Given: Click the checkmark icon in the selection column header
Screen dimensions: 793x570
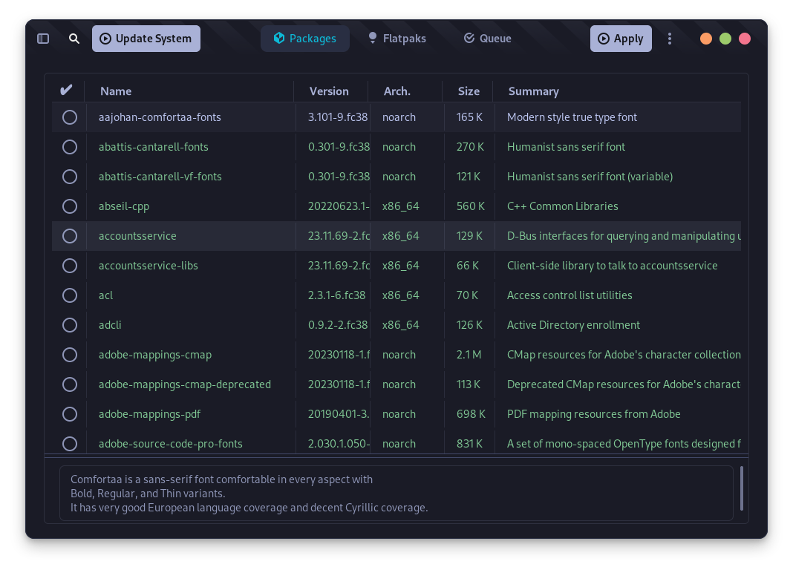Looking at the screenshot, I should (67, 89).
